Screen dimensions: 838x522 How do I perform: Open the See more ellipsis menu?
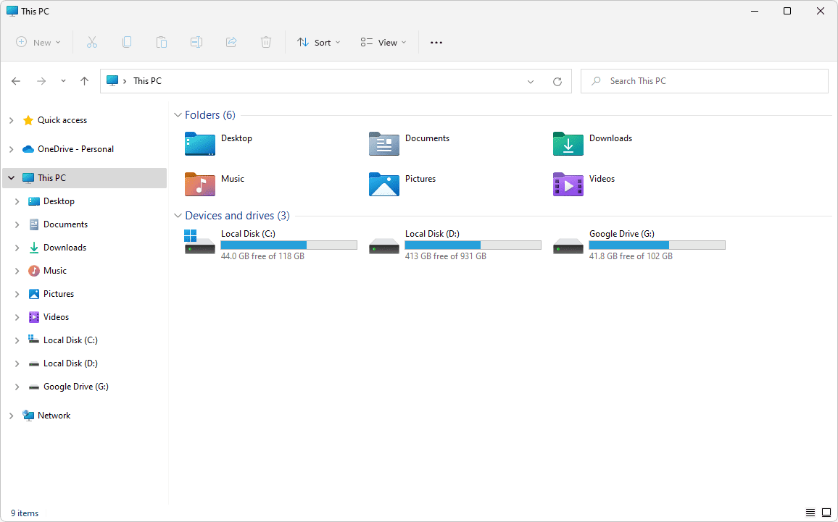pos(436,43)
